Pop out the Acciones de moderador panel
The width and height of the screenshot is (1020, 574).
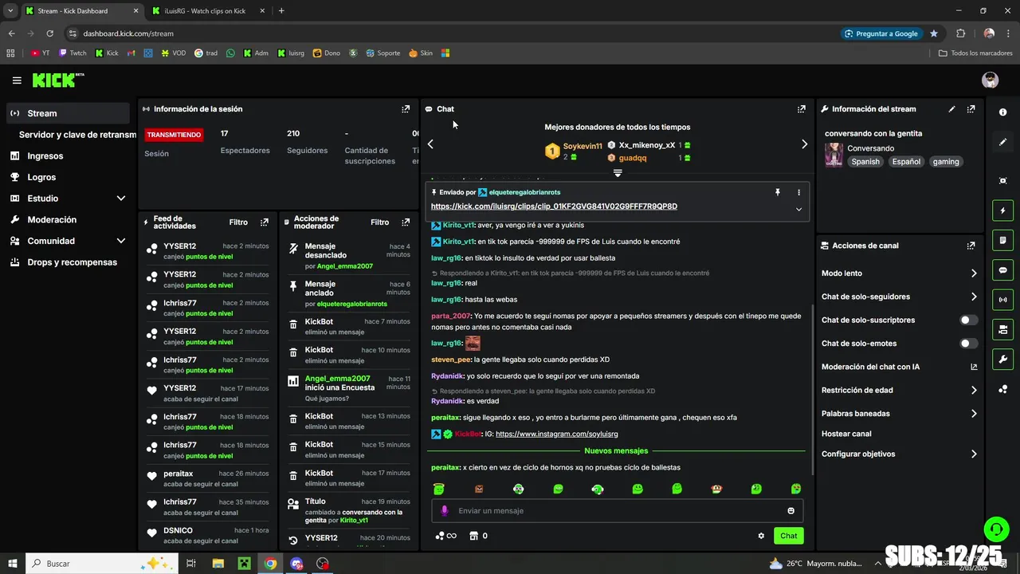[x=406, y=222]
